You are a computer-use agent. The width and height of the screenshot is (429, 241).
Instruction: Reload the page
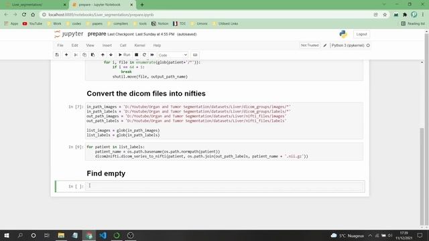click(x=24, y=15)
